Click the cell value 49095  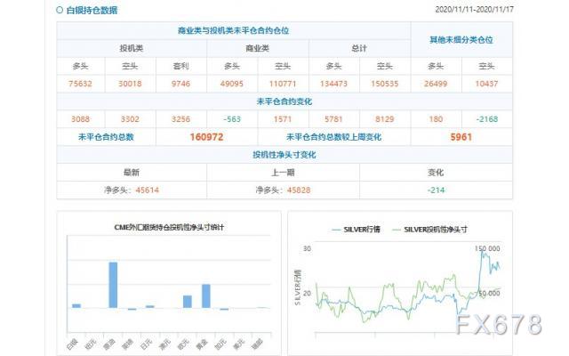tap(232, 84)
